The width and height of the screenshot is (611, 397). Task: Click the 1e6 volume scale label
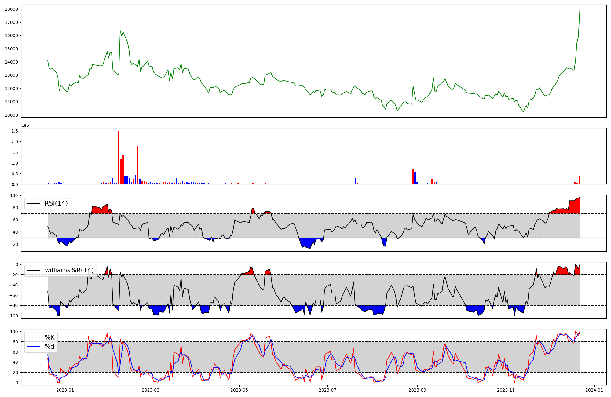coord(25,126)
